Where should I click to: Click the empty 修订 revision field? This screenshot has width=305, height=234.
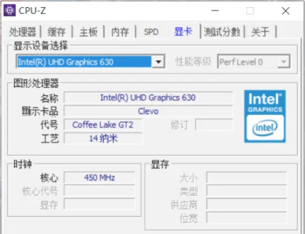tap(214, 125)
